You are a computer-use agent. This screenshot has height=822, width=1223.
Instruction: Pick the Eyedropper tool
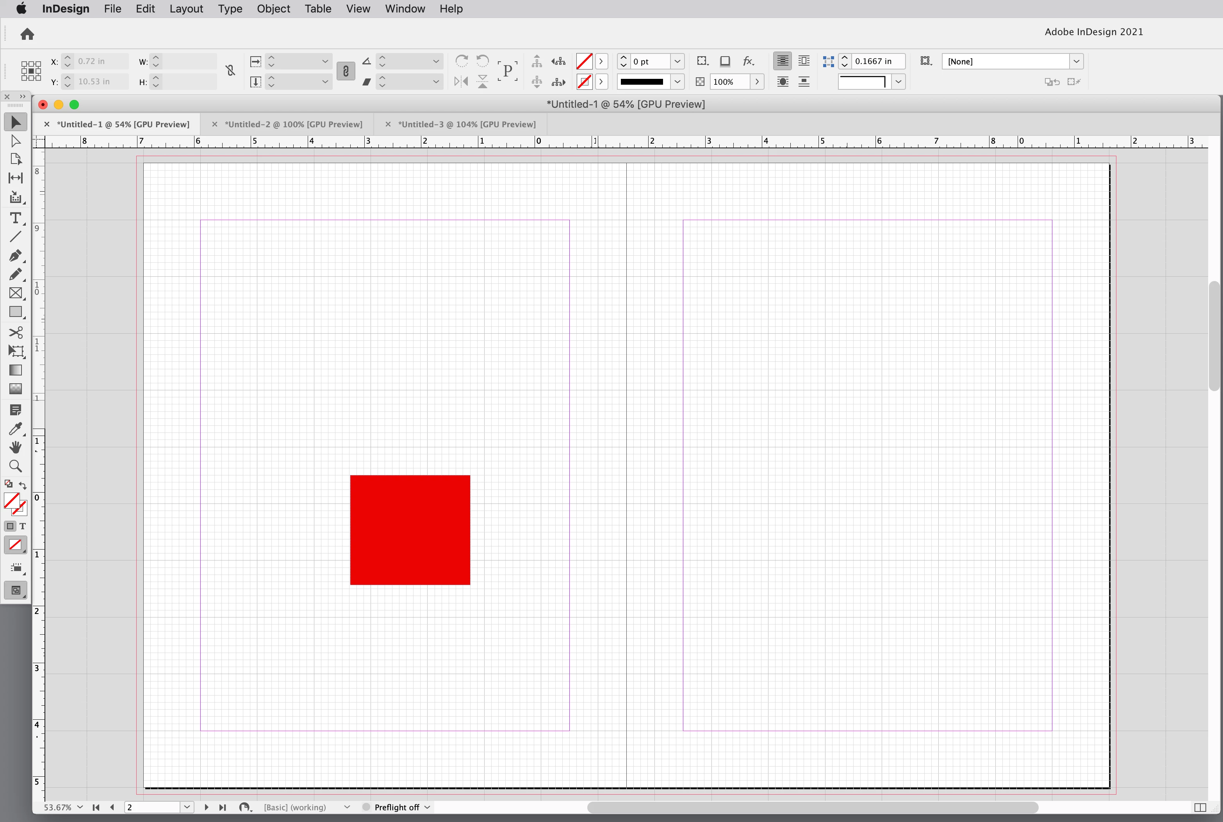[15, 428]
